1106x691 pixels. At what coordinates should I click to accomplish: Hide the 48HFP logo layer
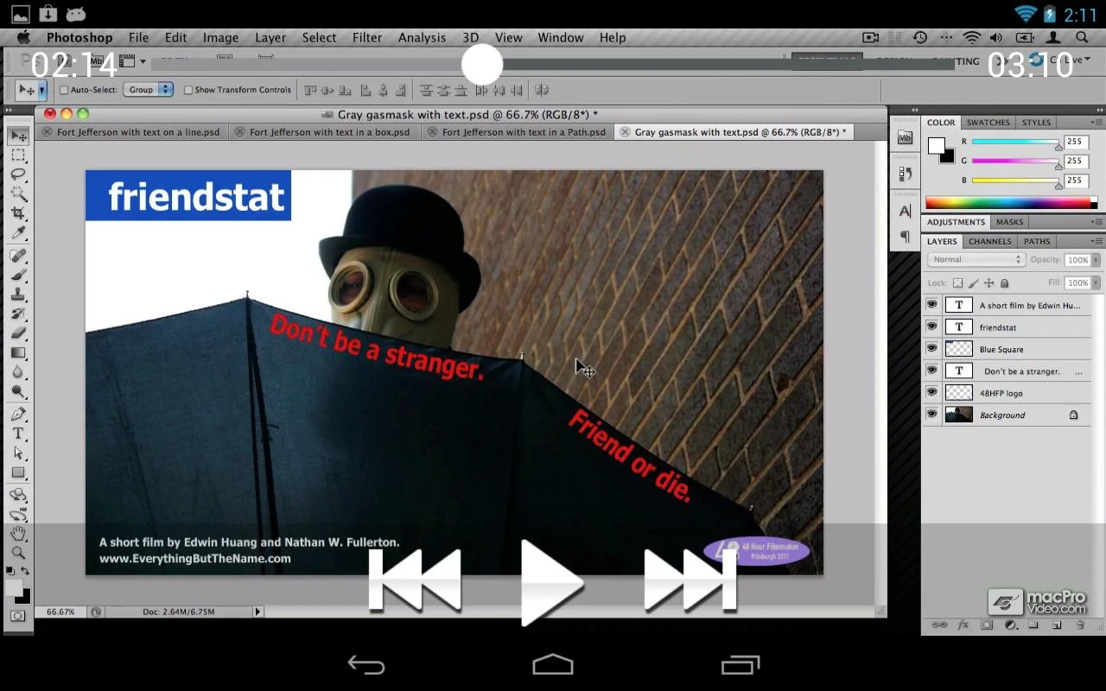tap(931, 393)
